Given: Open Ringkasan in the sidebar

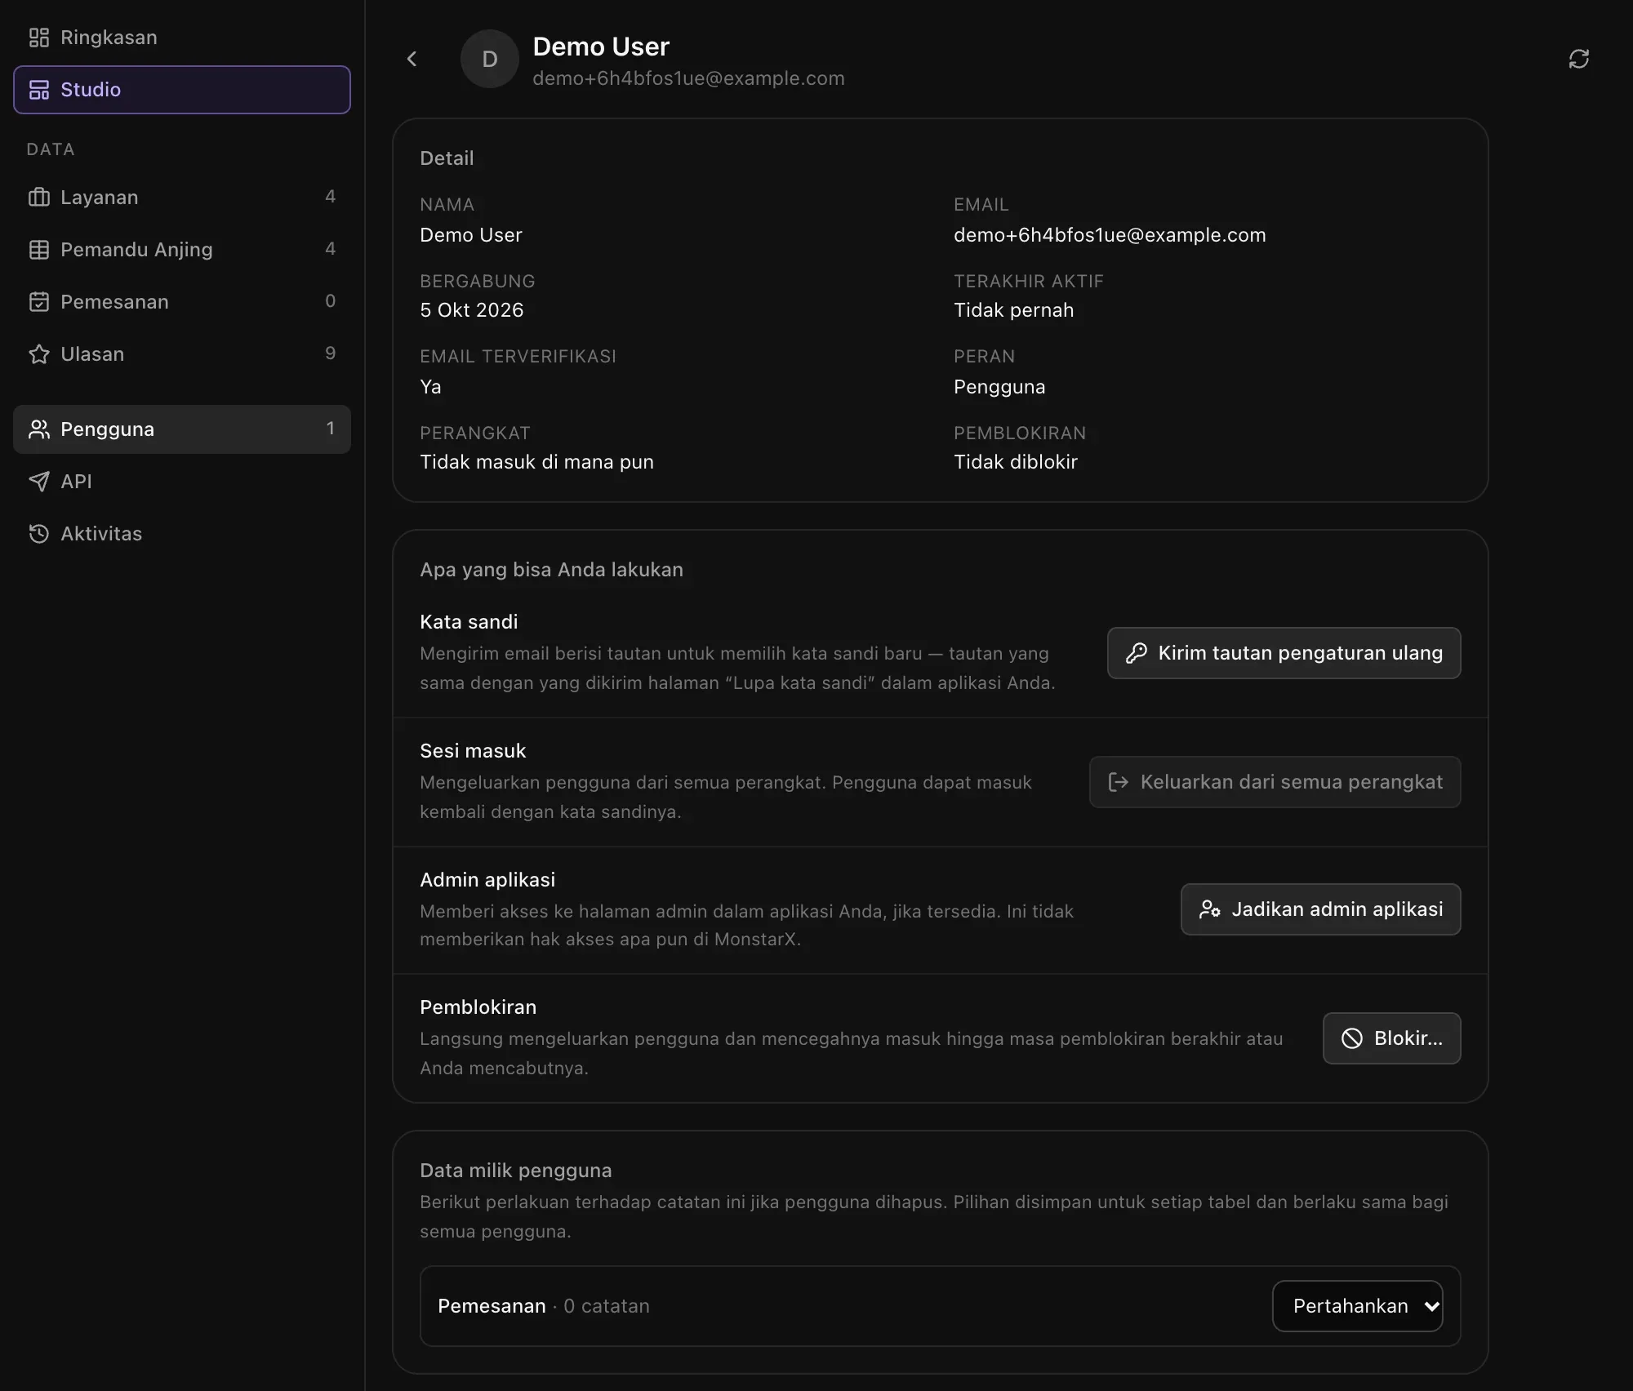Looking at the screenshot, I should click(x=182, y=38).
